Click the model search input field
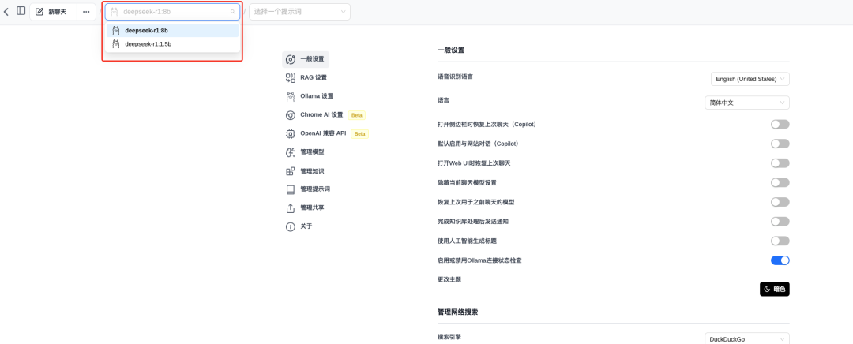 pyautogui.click(x=172, y=11)
